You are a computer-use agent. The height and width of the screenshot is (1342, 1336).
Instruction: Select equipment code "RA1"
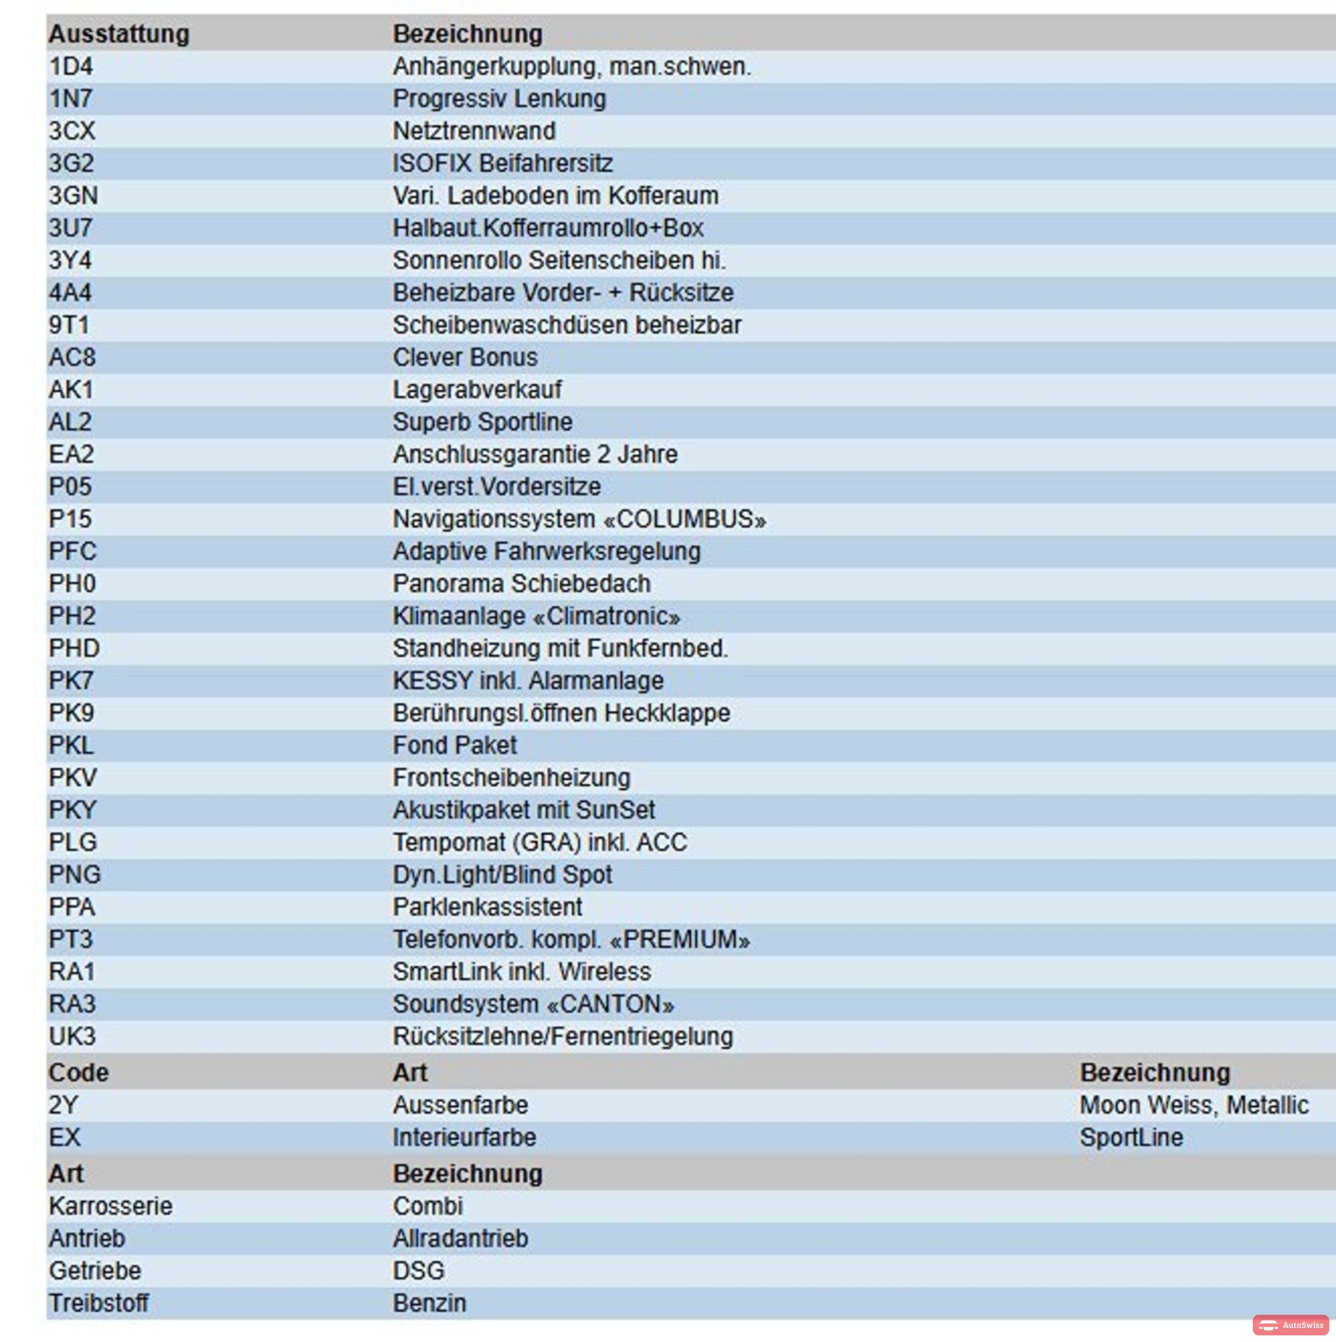[71, 971]
